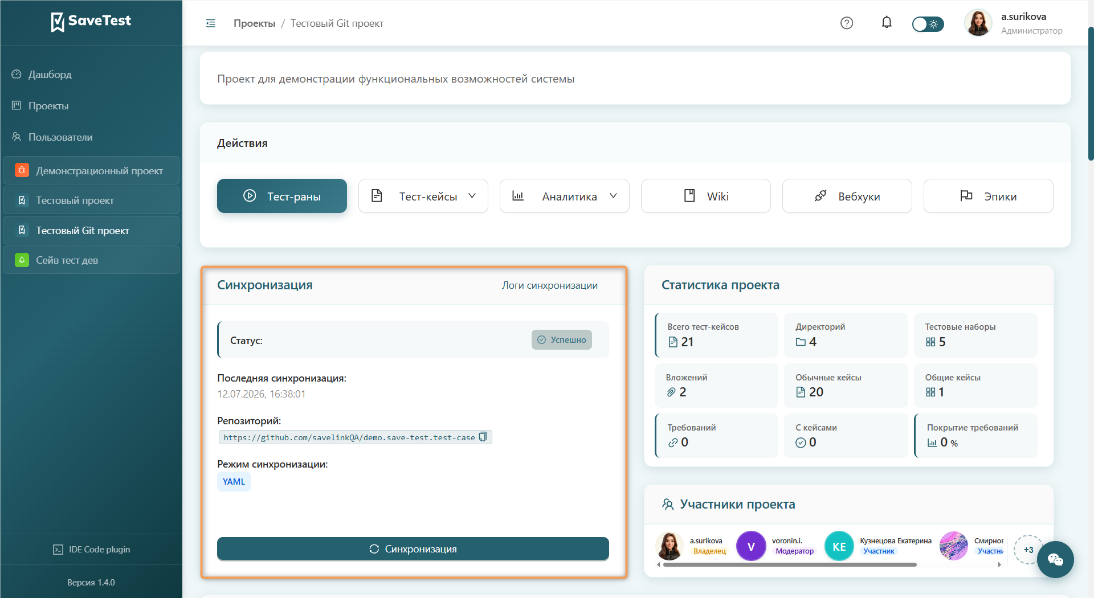Click the repository URL text
The height and width of the screenshot is (598, 1094).
click(x=349, y=437)
